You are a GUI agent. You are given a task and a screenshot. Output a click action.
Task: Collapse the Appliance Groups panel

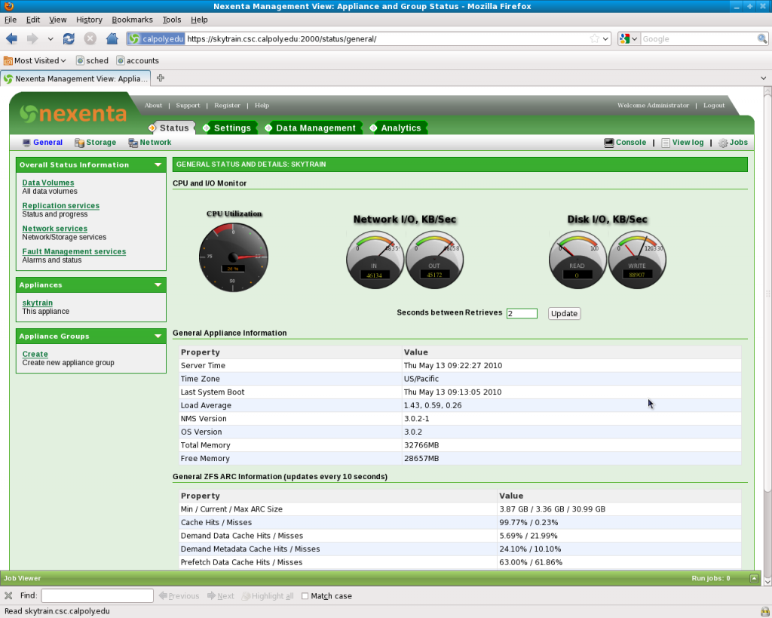[158, 336]
